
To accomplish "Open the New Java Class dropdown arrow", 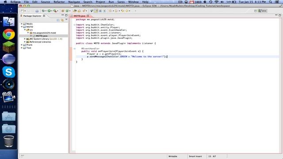I will 70,11.
